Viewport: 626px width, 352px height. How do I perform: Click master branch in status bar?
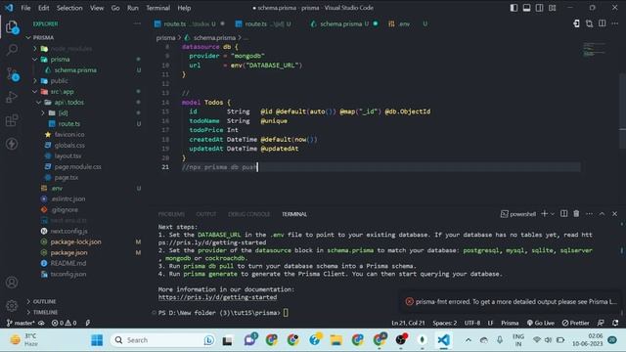[21, 323]
